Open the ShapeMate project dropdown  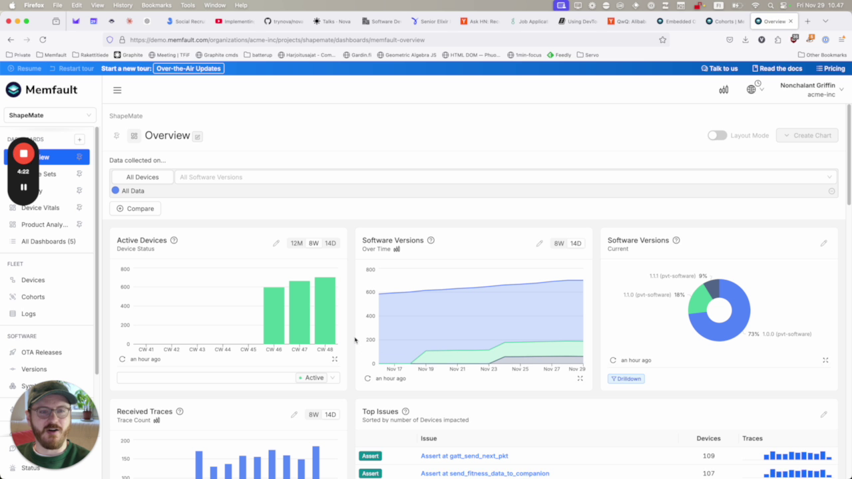point(50,115)
